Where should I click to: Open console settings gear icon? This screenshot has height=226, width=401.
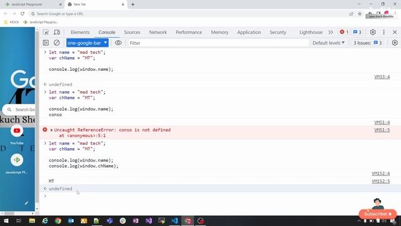(x=395, y=43)
